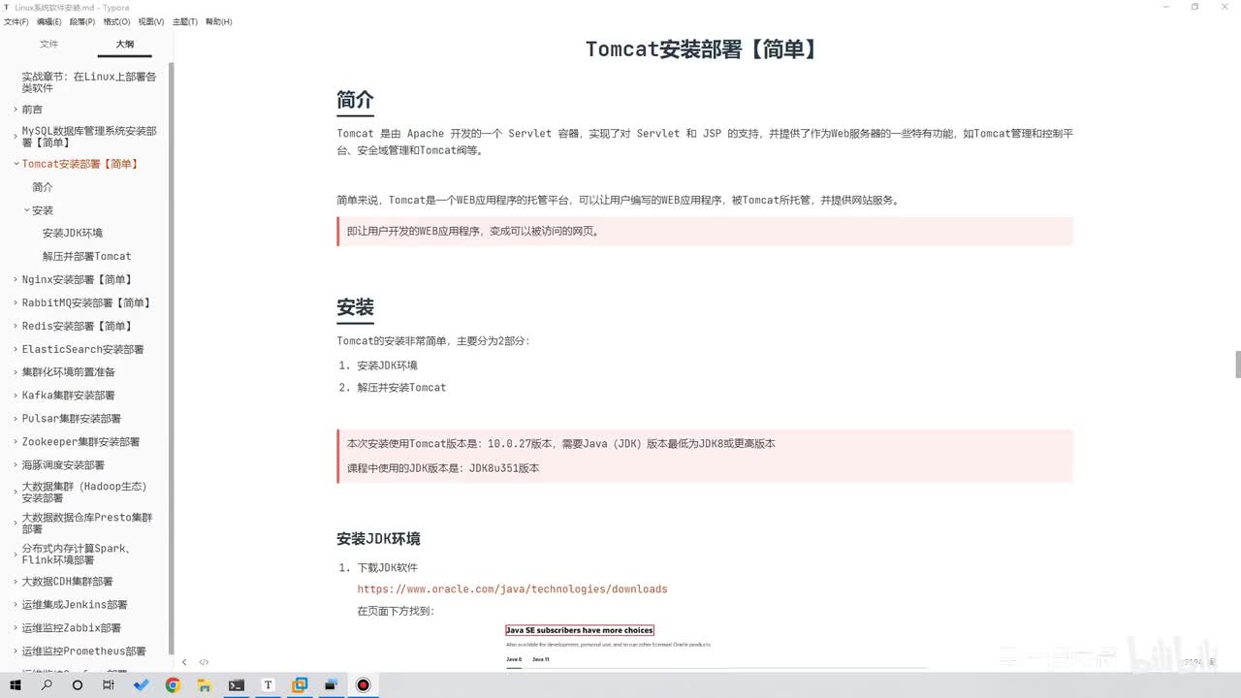
Task: Open the oracle.com Java downloads link
Action: click(x=512, y=589)
